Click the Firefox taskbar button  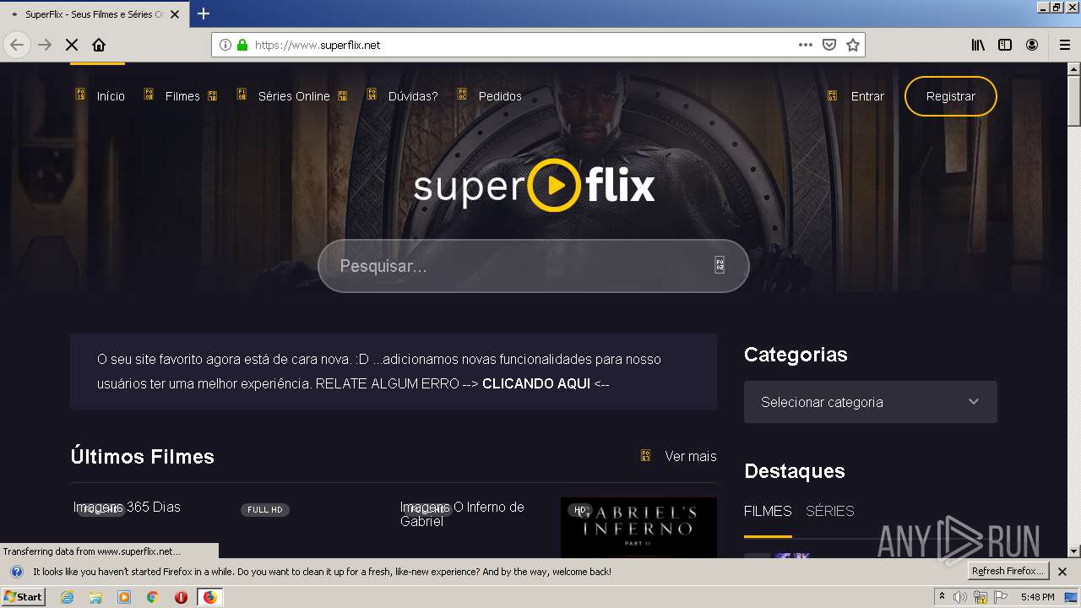click(209, 597)
